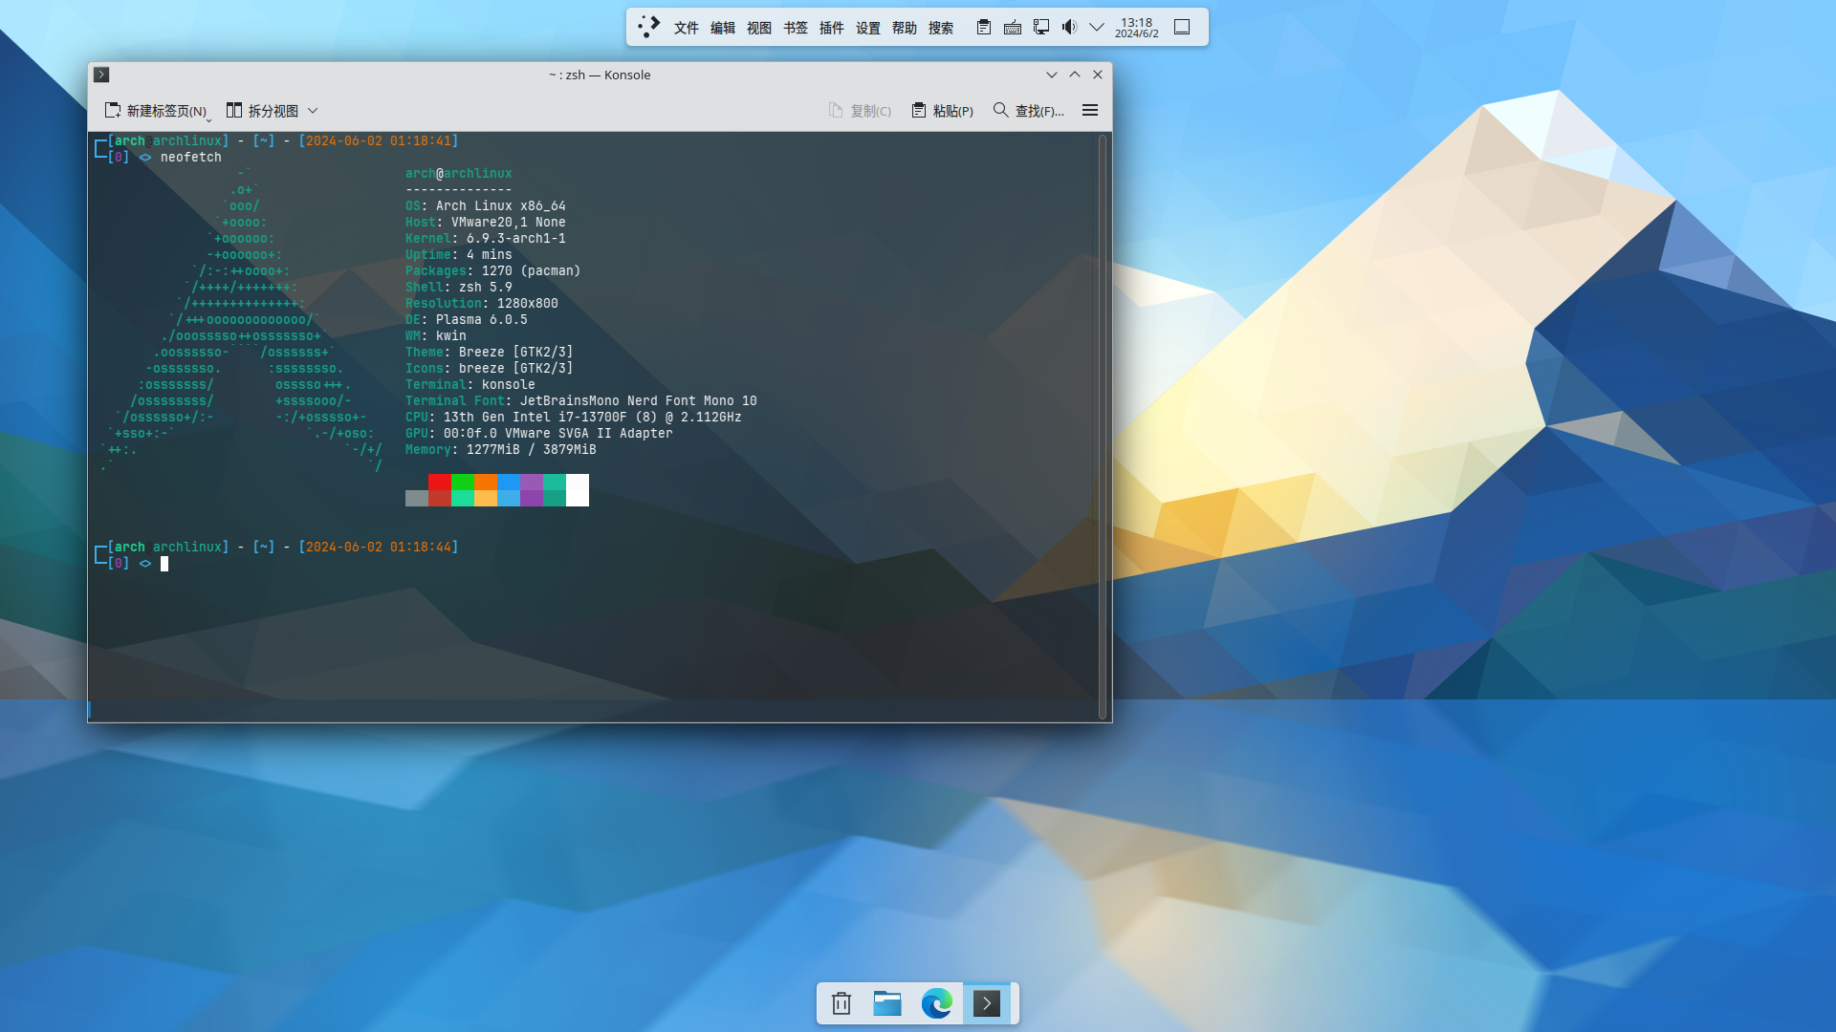
Task: Click the virtual keyboard tray icon
Action: [1012, 27]
